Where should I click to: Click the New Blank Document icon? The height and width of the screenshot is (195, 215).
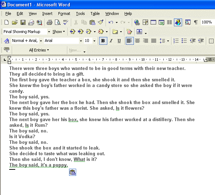coord(6,22)
